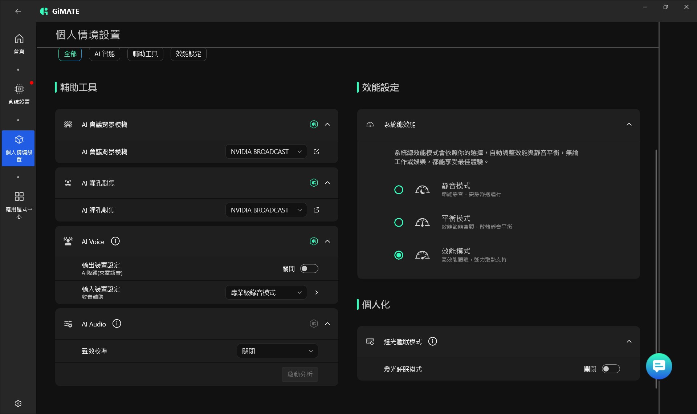Click the 靜音模式 gauge icon
Screen dimensions: 697x414
pyautogui.click(x=422, y=190)
